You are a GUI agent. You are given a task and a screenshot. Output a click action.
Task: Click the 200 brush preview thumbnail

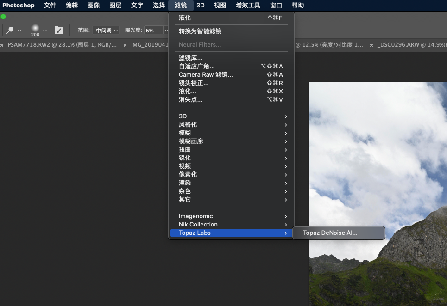tap(35, 30)
